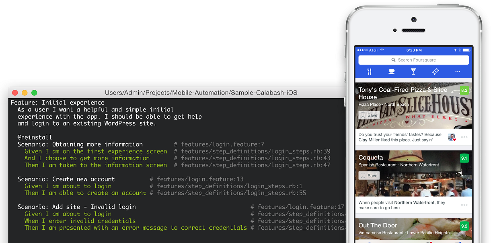
Task: Click the 'Pizza Place · North Beach' subtitle
Action: (384, 105)
